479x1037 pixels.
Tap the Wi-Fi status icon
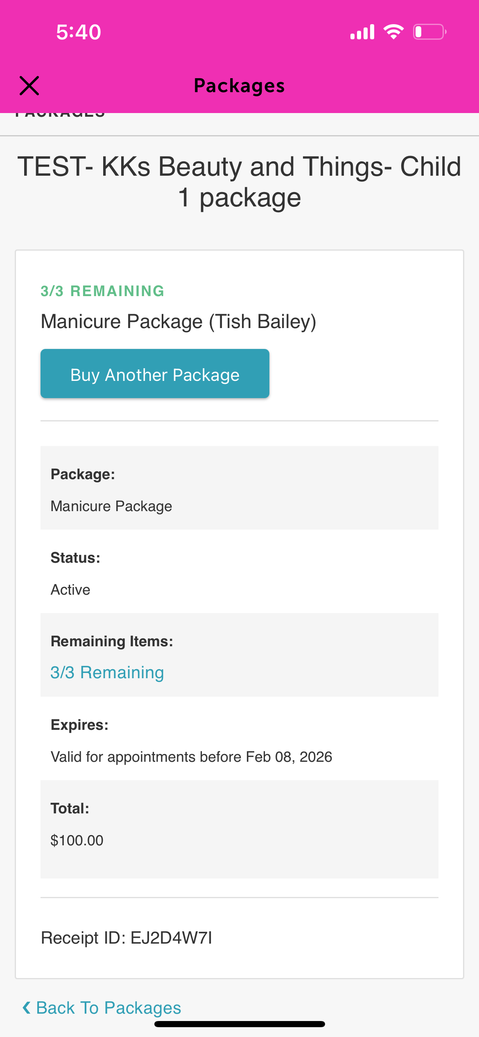point(393,32)
